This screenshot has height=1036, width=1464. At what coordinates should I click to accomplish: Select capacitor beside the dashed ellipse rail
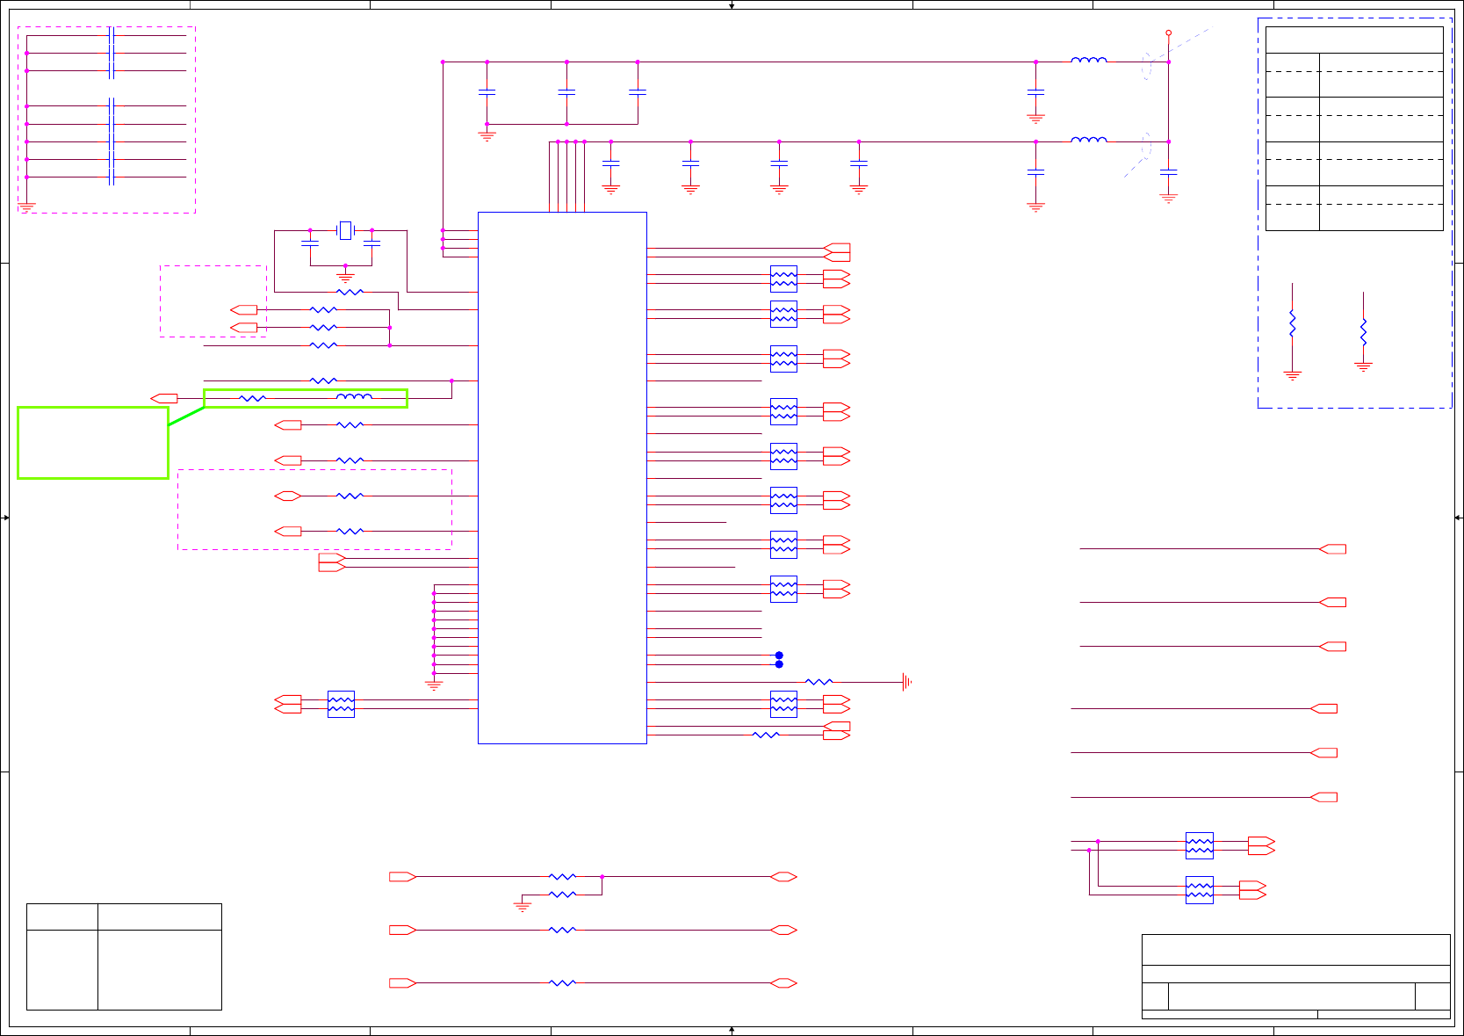coord(1168,172)
